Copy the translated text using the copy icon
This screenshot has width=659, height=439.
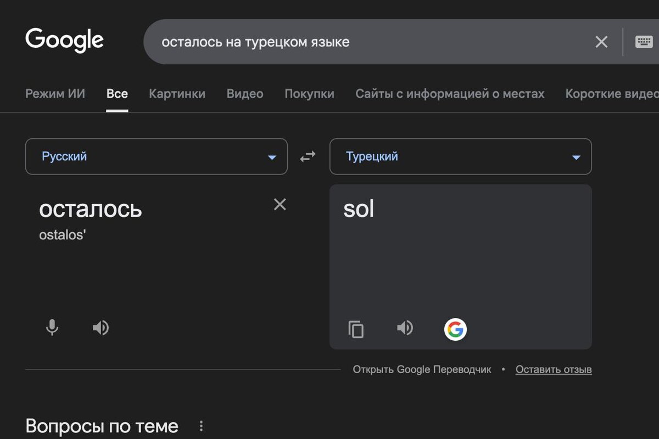(356, 329)
